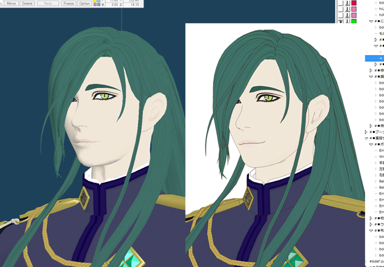Screen dimensions: 384x267
Task: Toggle lock icon in the hlR row
Action: [347, 15]
